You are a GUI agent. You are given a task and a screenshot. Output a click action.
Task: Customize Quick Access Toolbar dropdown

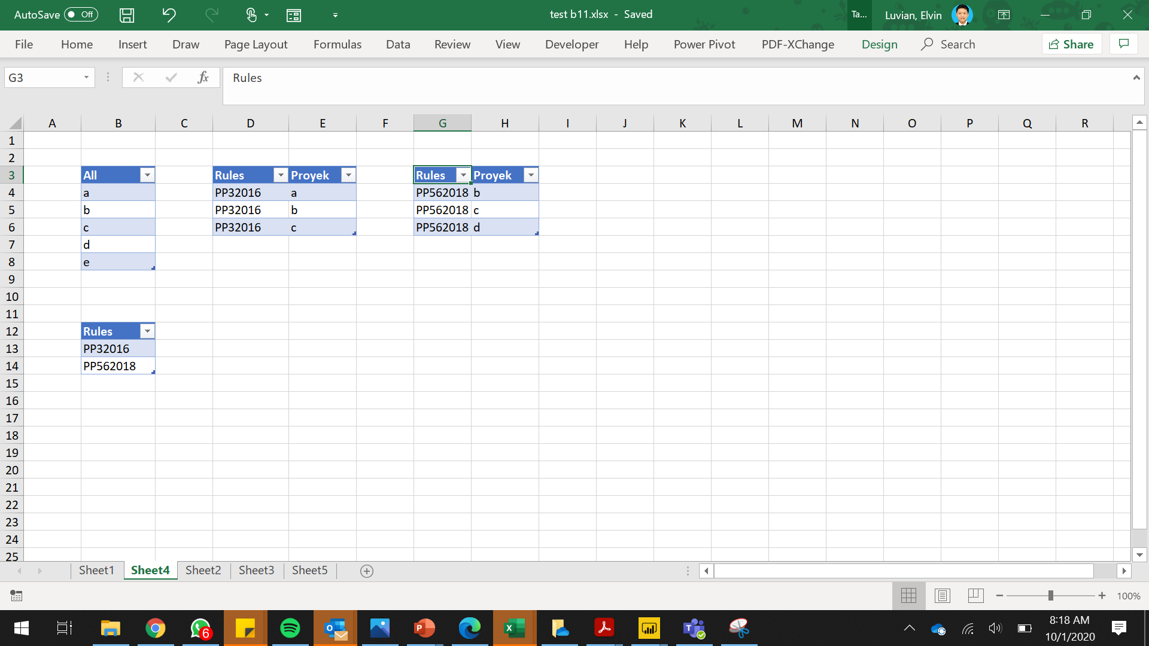point(335,15)
